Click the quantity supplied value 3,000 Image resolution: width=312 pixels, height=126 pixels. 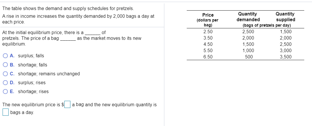286,51
